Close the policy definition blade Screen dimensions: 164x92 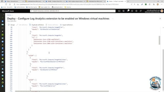pos(160,19)
